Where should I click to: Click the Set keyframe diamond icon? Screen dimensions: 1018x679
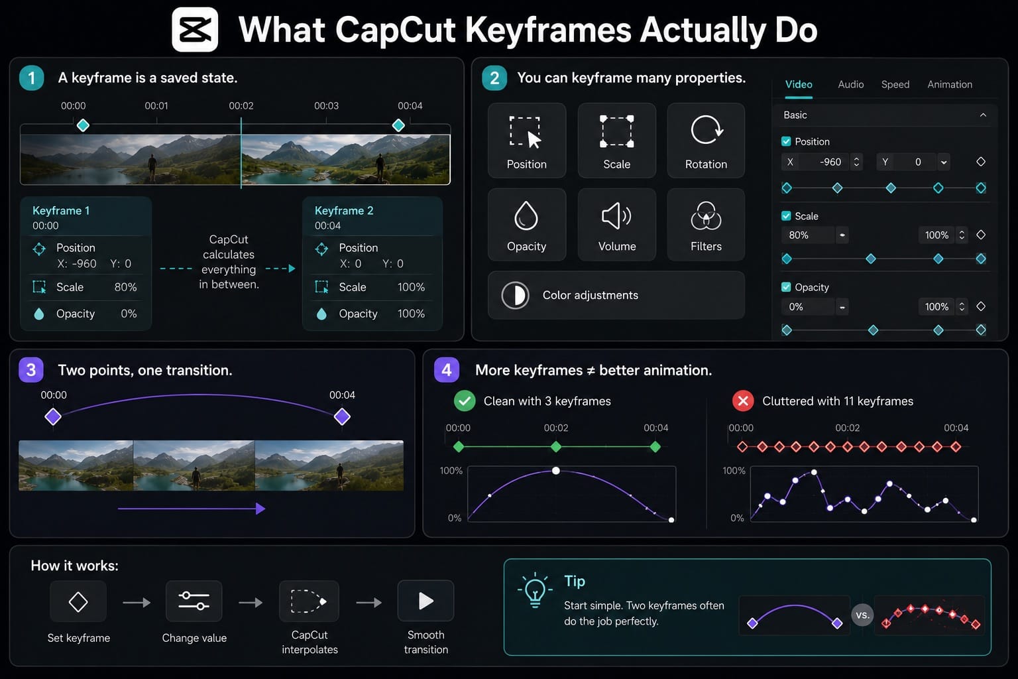click(78, 602)
